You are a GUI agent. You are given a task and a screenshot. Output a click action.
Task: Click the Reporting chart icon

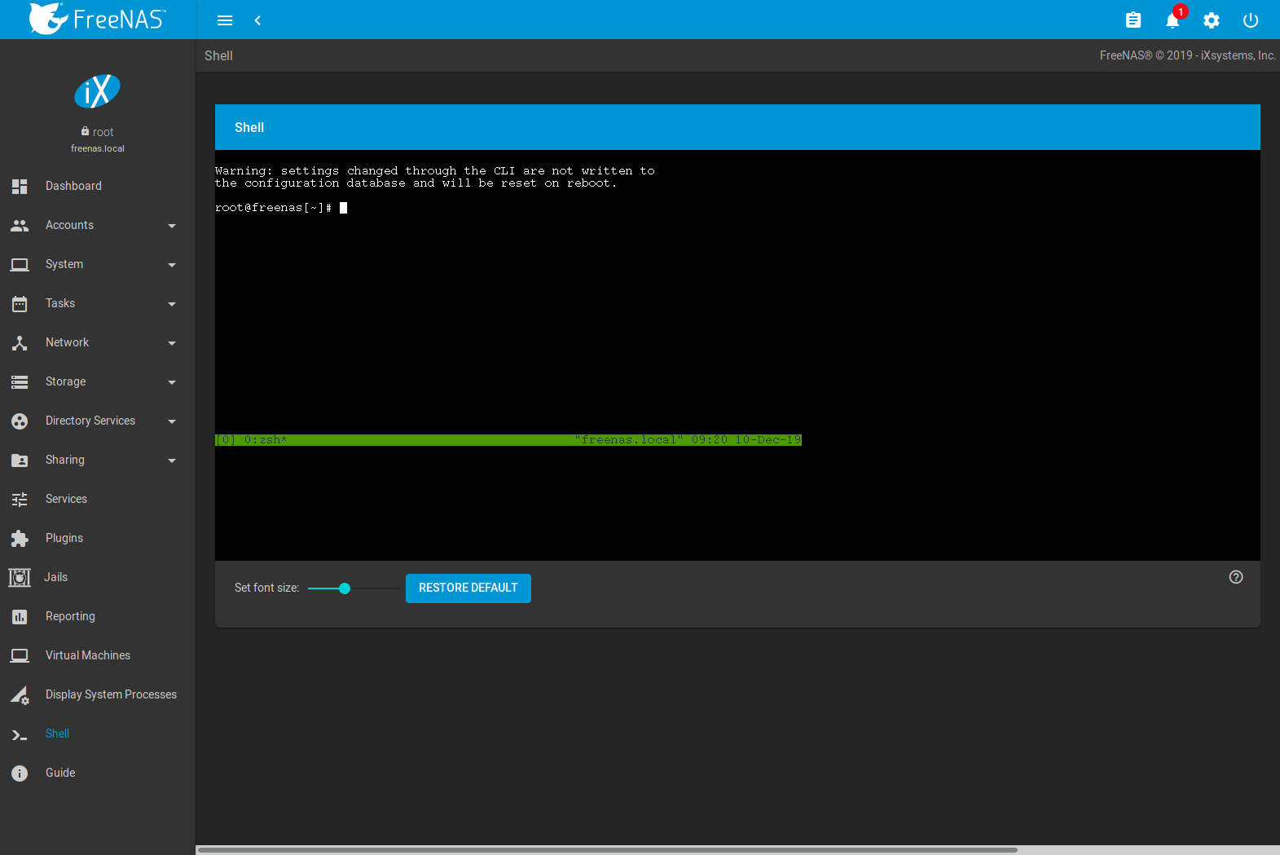pos(20,617)
